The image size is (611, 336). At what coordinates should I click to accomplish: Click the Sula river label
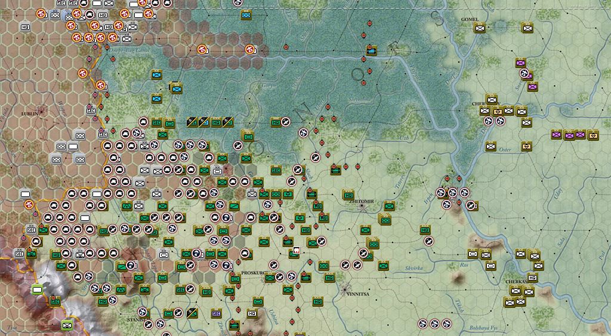[561, 242]
